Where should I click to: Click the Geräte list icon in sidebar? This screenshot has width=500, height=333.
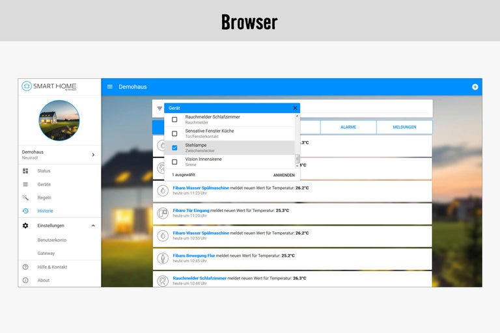point(25,184)
